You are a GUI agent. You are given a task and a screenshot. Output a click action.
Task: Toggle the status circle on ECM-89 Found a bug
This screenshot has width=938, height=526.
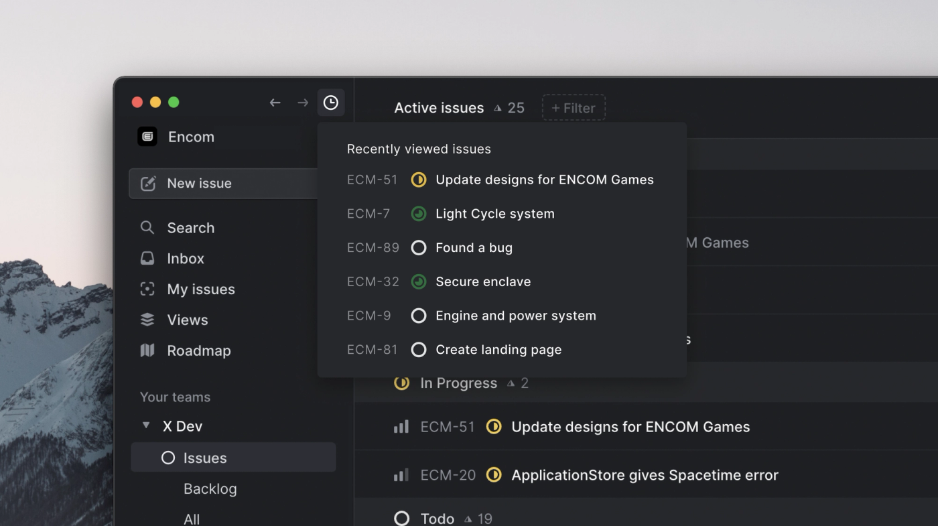[x=419, y=247]
